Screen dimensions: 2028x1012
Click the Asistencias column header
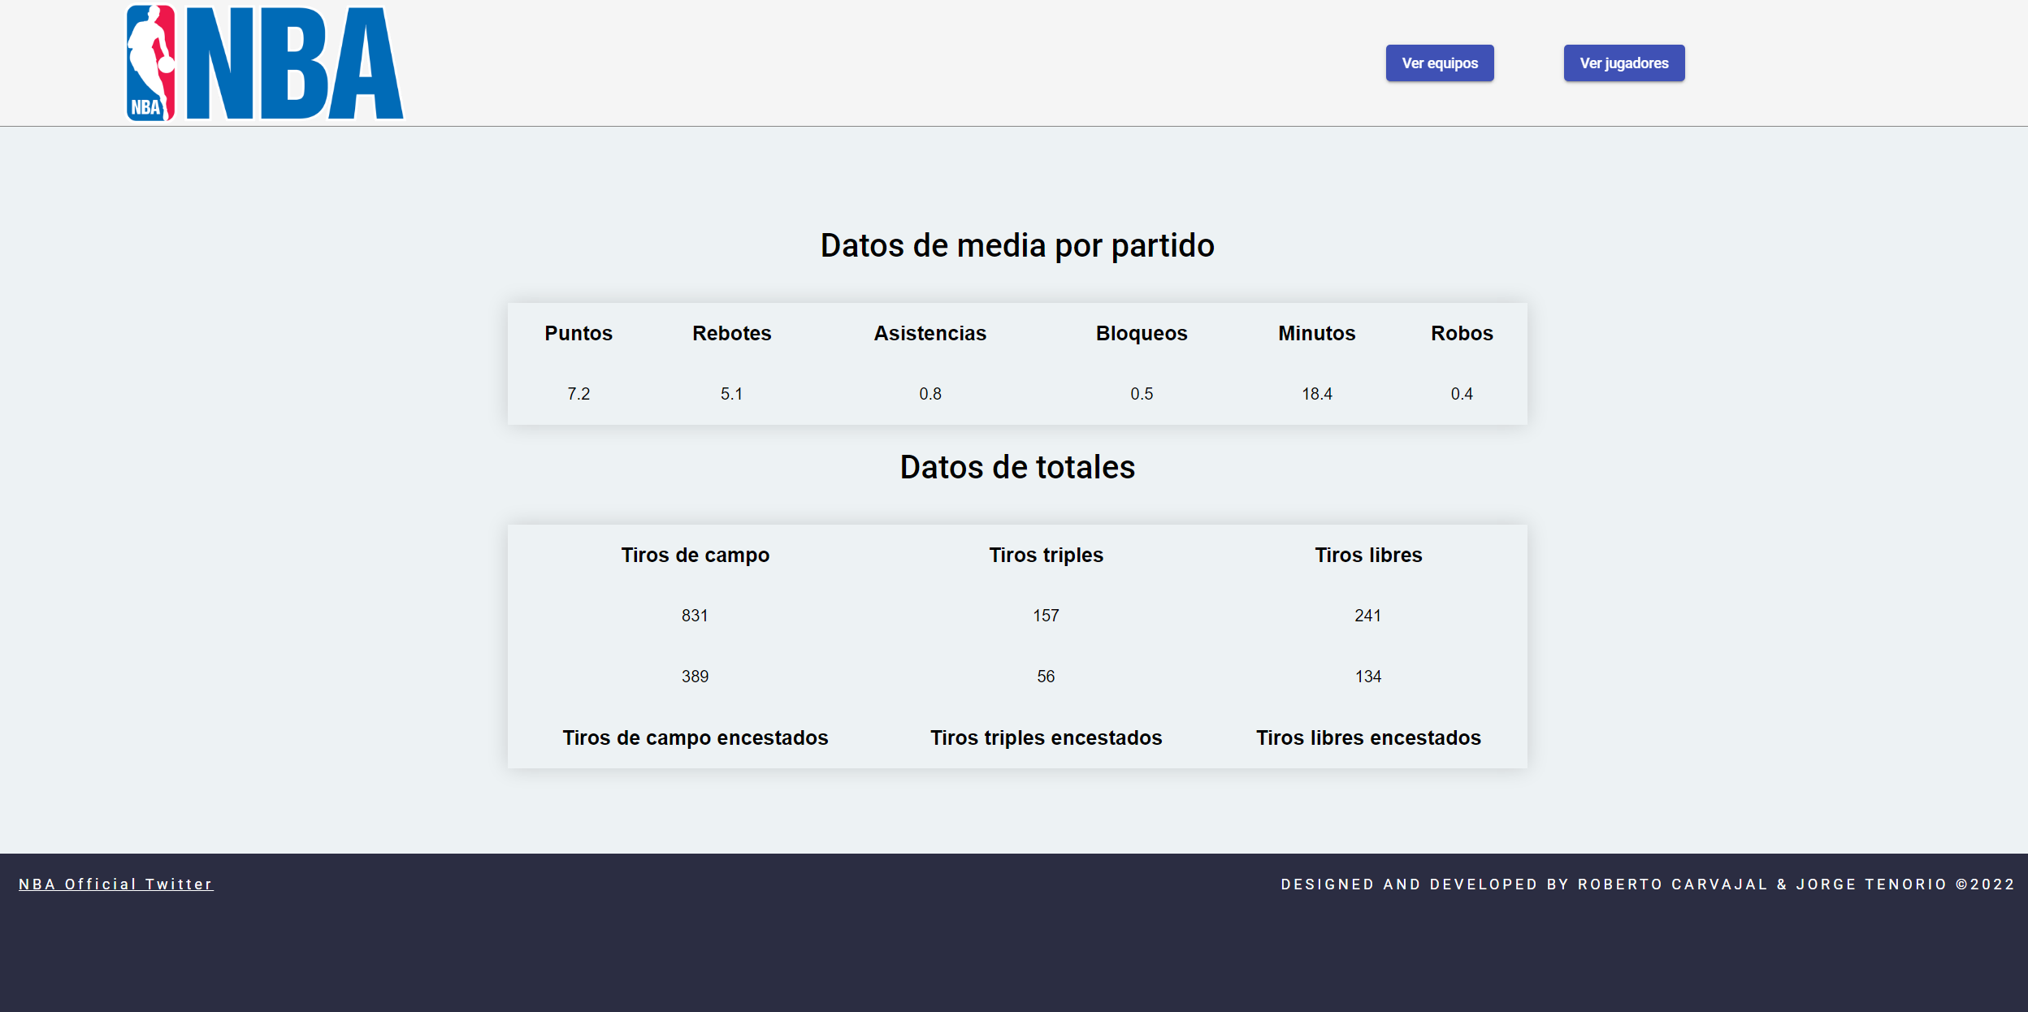[930, 333]
